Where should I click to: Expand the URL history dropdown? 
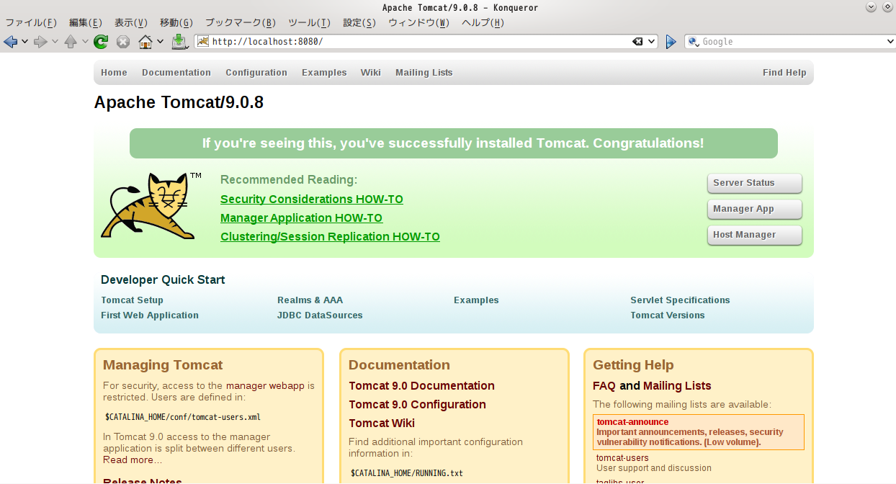(x=652, y=42)
